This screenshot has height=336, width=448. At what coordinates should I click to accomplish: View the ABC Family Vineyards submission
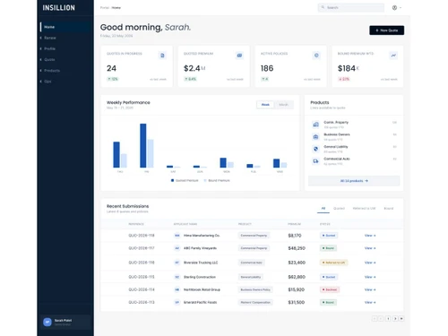[370, 248]
